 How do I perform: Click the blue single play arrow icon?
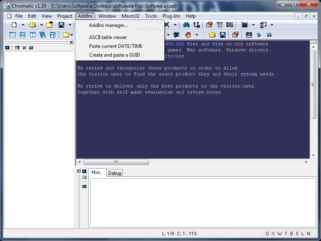coord(259,35)
